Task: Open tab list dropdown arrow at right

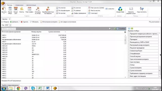Action: tap(159, 19)
